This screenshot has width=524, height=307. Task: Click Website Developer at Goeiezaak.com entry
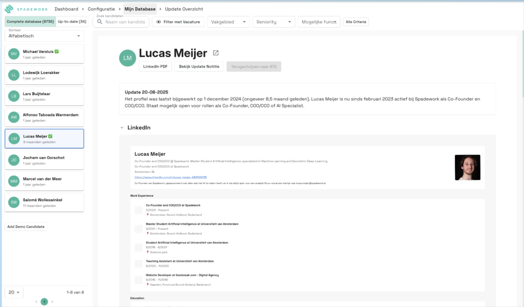(182, 275)
